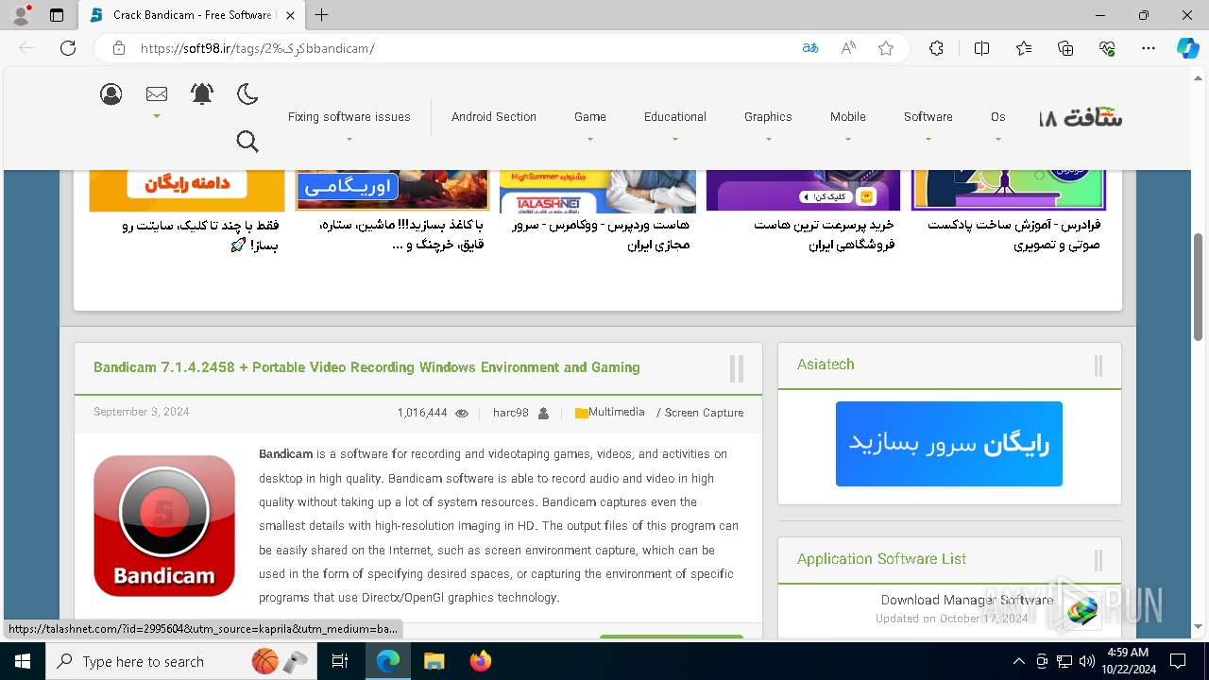
Task: Open Edge Settings and more menu
Action: coord(1149,48)
